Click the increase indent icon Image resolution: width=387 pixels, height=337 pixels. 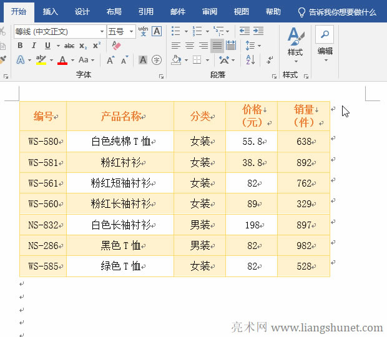click(x=258, y=31)
